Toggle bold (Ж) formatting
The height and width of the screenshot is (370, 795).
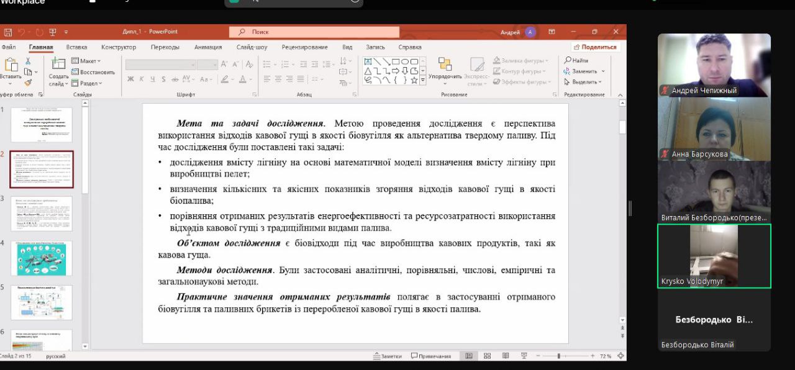(131, 79)
